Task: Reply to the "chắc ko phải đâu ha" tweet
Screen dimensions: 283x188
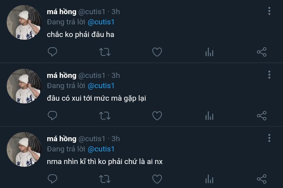Action: click(52, 52)
